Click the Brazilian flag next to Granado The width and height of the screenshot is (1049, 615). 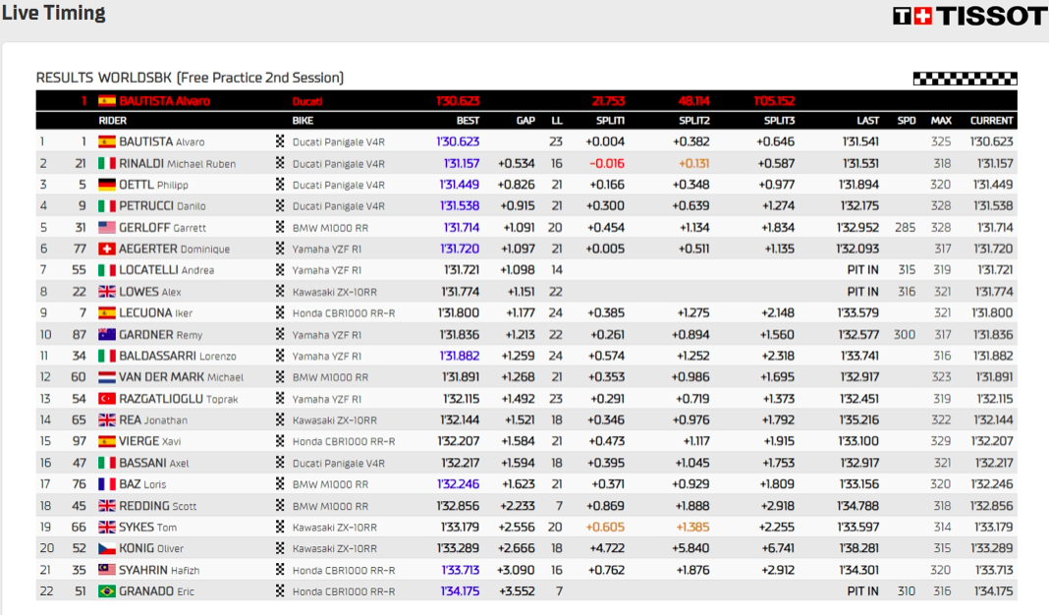(x=107, y=591)
